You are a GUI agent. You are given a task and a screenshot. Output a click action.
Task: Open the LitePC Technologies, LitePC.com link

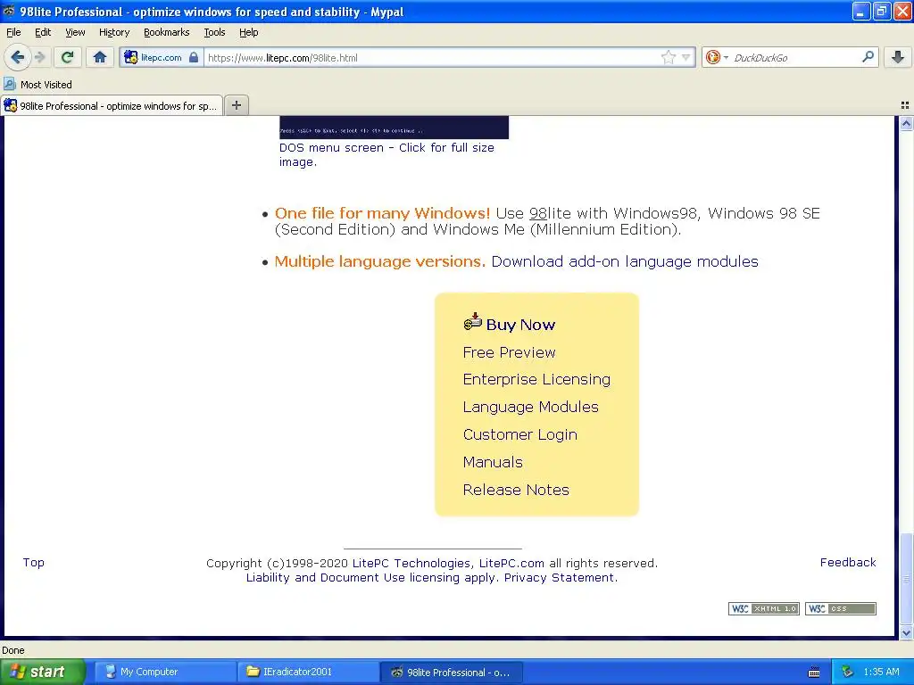tap(448, 564)
